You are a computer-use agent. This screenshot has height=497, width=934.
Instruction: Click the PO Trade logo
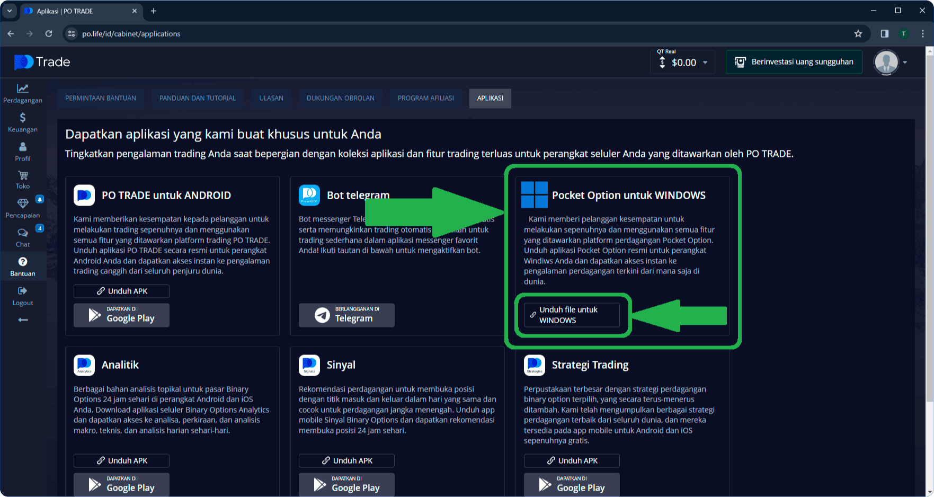tap(42, 62)
